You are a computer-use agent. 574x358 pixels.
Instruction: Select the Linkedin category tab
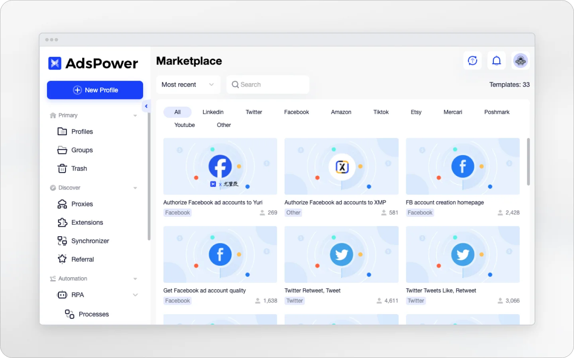pyautogui.click(x=213, y=112)
